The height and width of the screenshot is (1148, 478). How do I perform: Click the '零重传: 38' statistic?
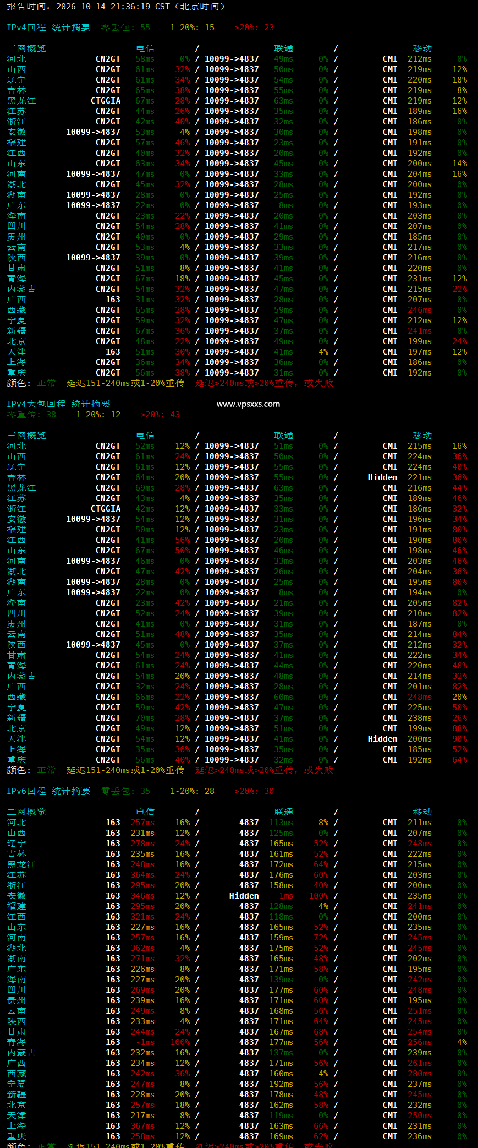[31, 415]
